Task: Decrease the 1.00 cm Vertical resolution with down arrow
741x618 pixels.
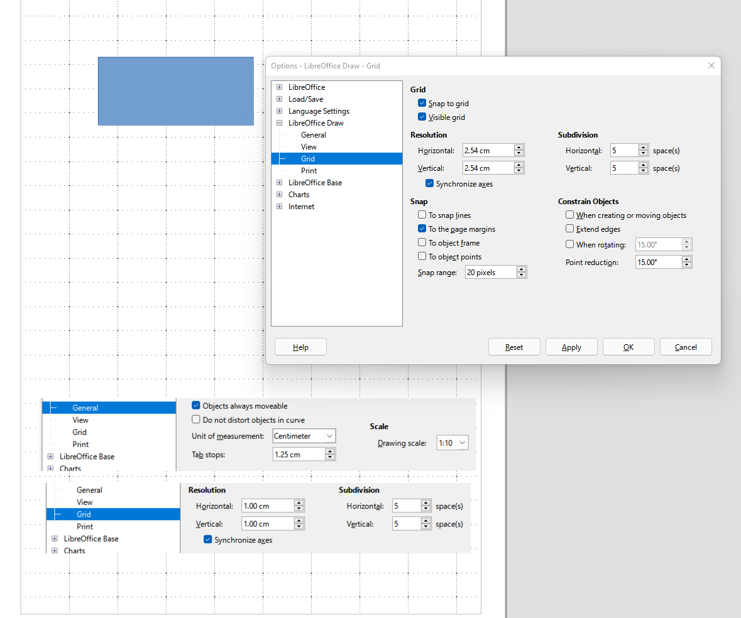Action: (299, 526)
